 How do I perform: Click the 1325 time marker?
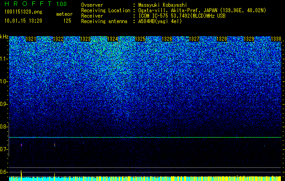click(x=140, y=39)
